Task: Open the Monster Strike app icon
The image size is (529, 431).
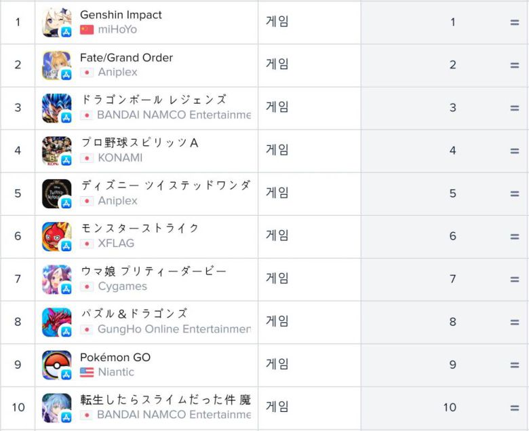Action: coord(56,236)
